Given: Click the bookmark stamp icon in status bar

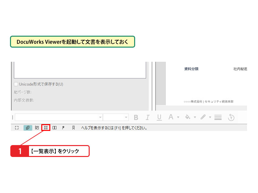Looking at the screenshot, I should [74, 128].
